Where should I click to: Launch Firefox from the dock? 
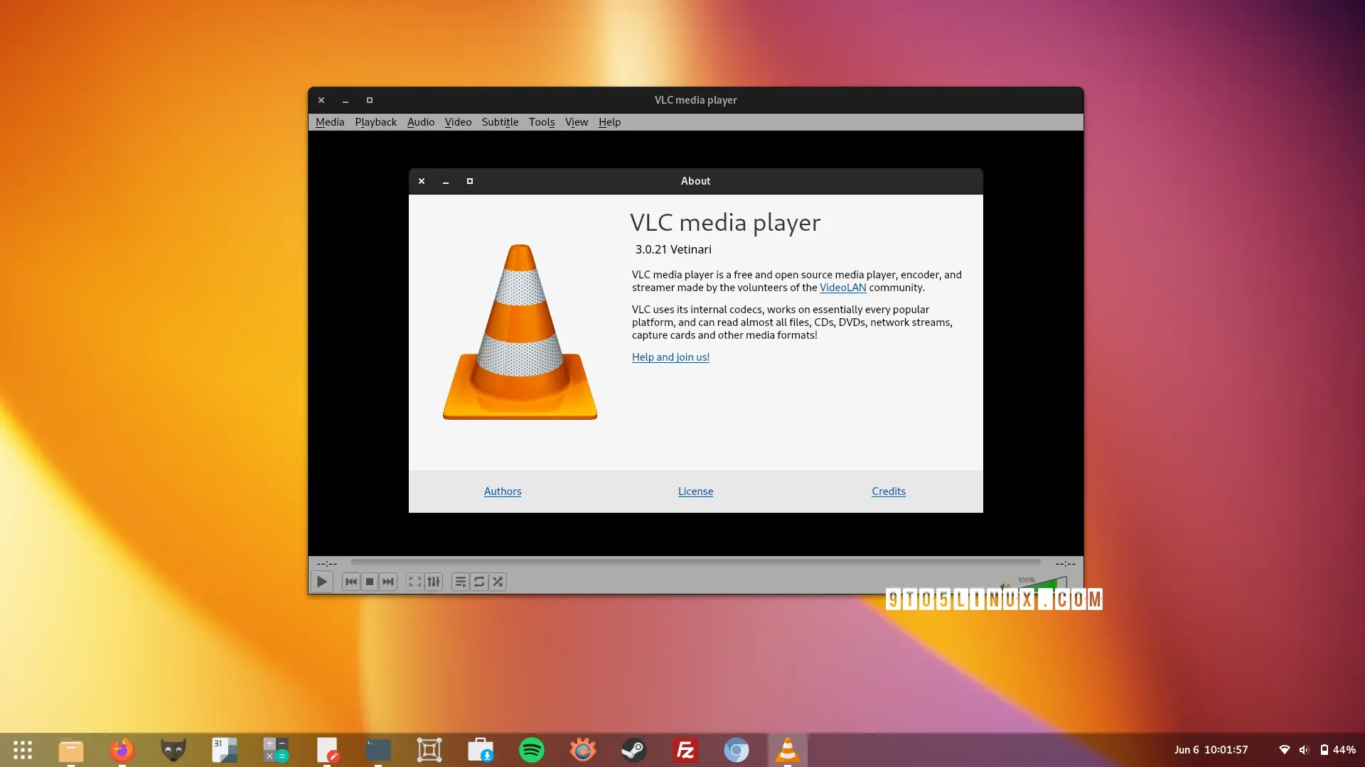click(x=122, y=750)
